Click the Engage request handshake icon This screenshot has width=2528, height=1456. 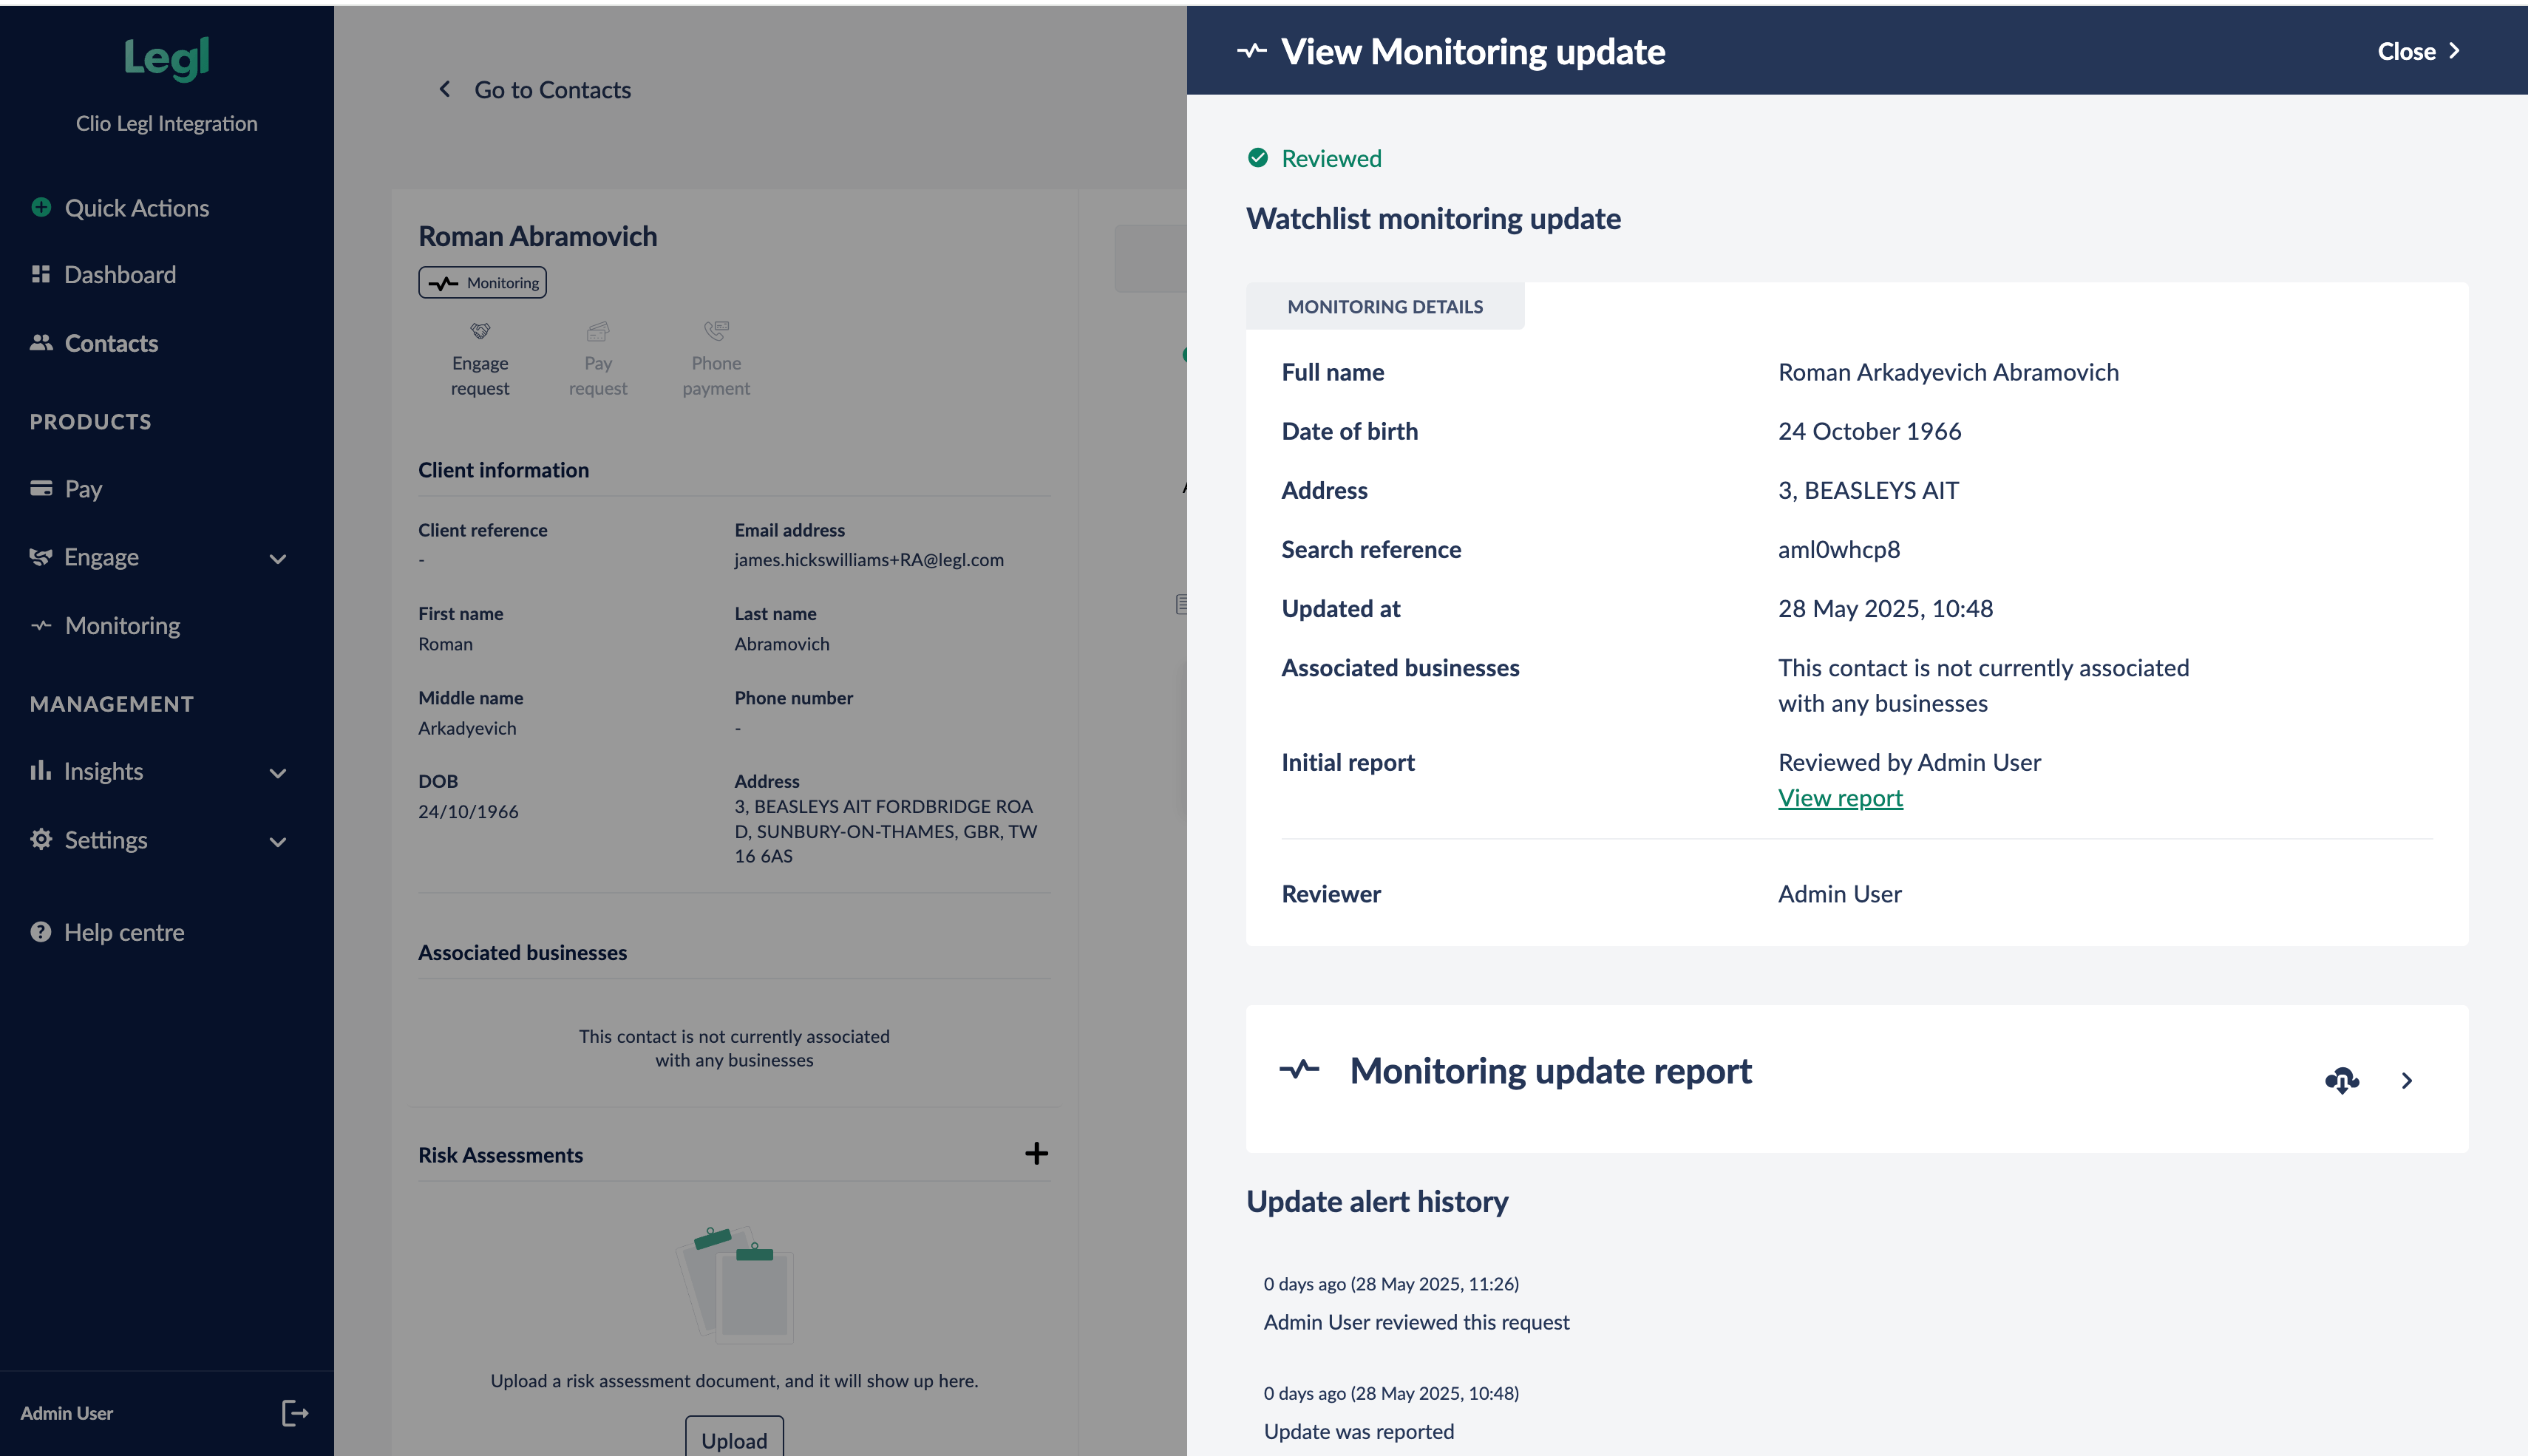480,331
